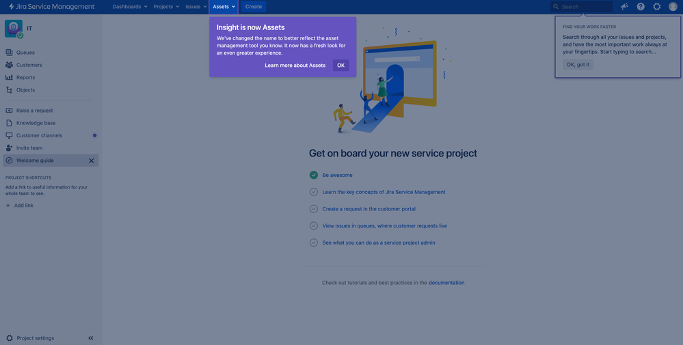Focus the Search input field
Screen dimensions: 683x345
tap(582, 7)
